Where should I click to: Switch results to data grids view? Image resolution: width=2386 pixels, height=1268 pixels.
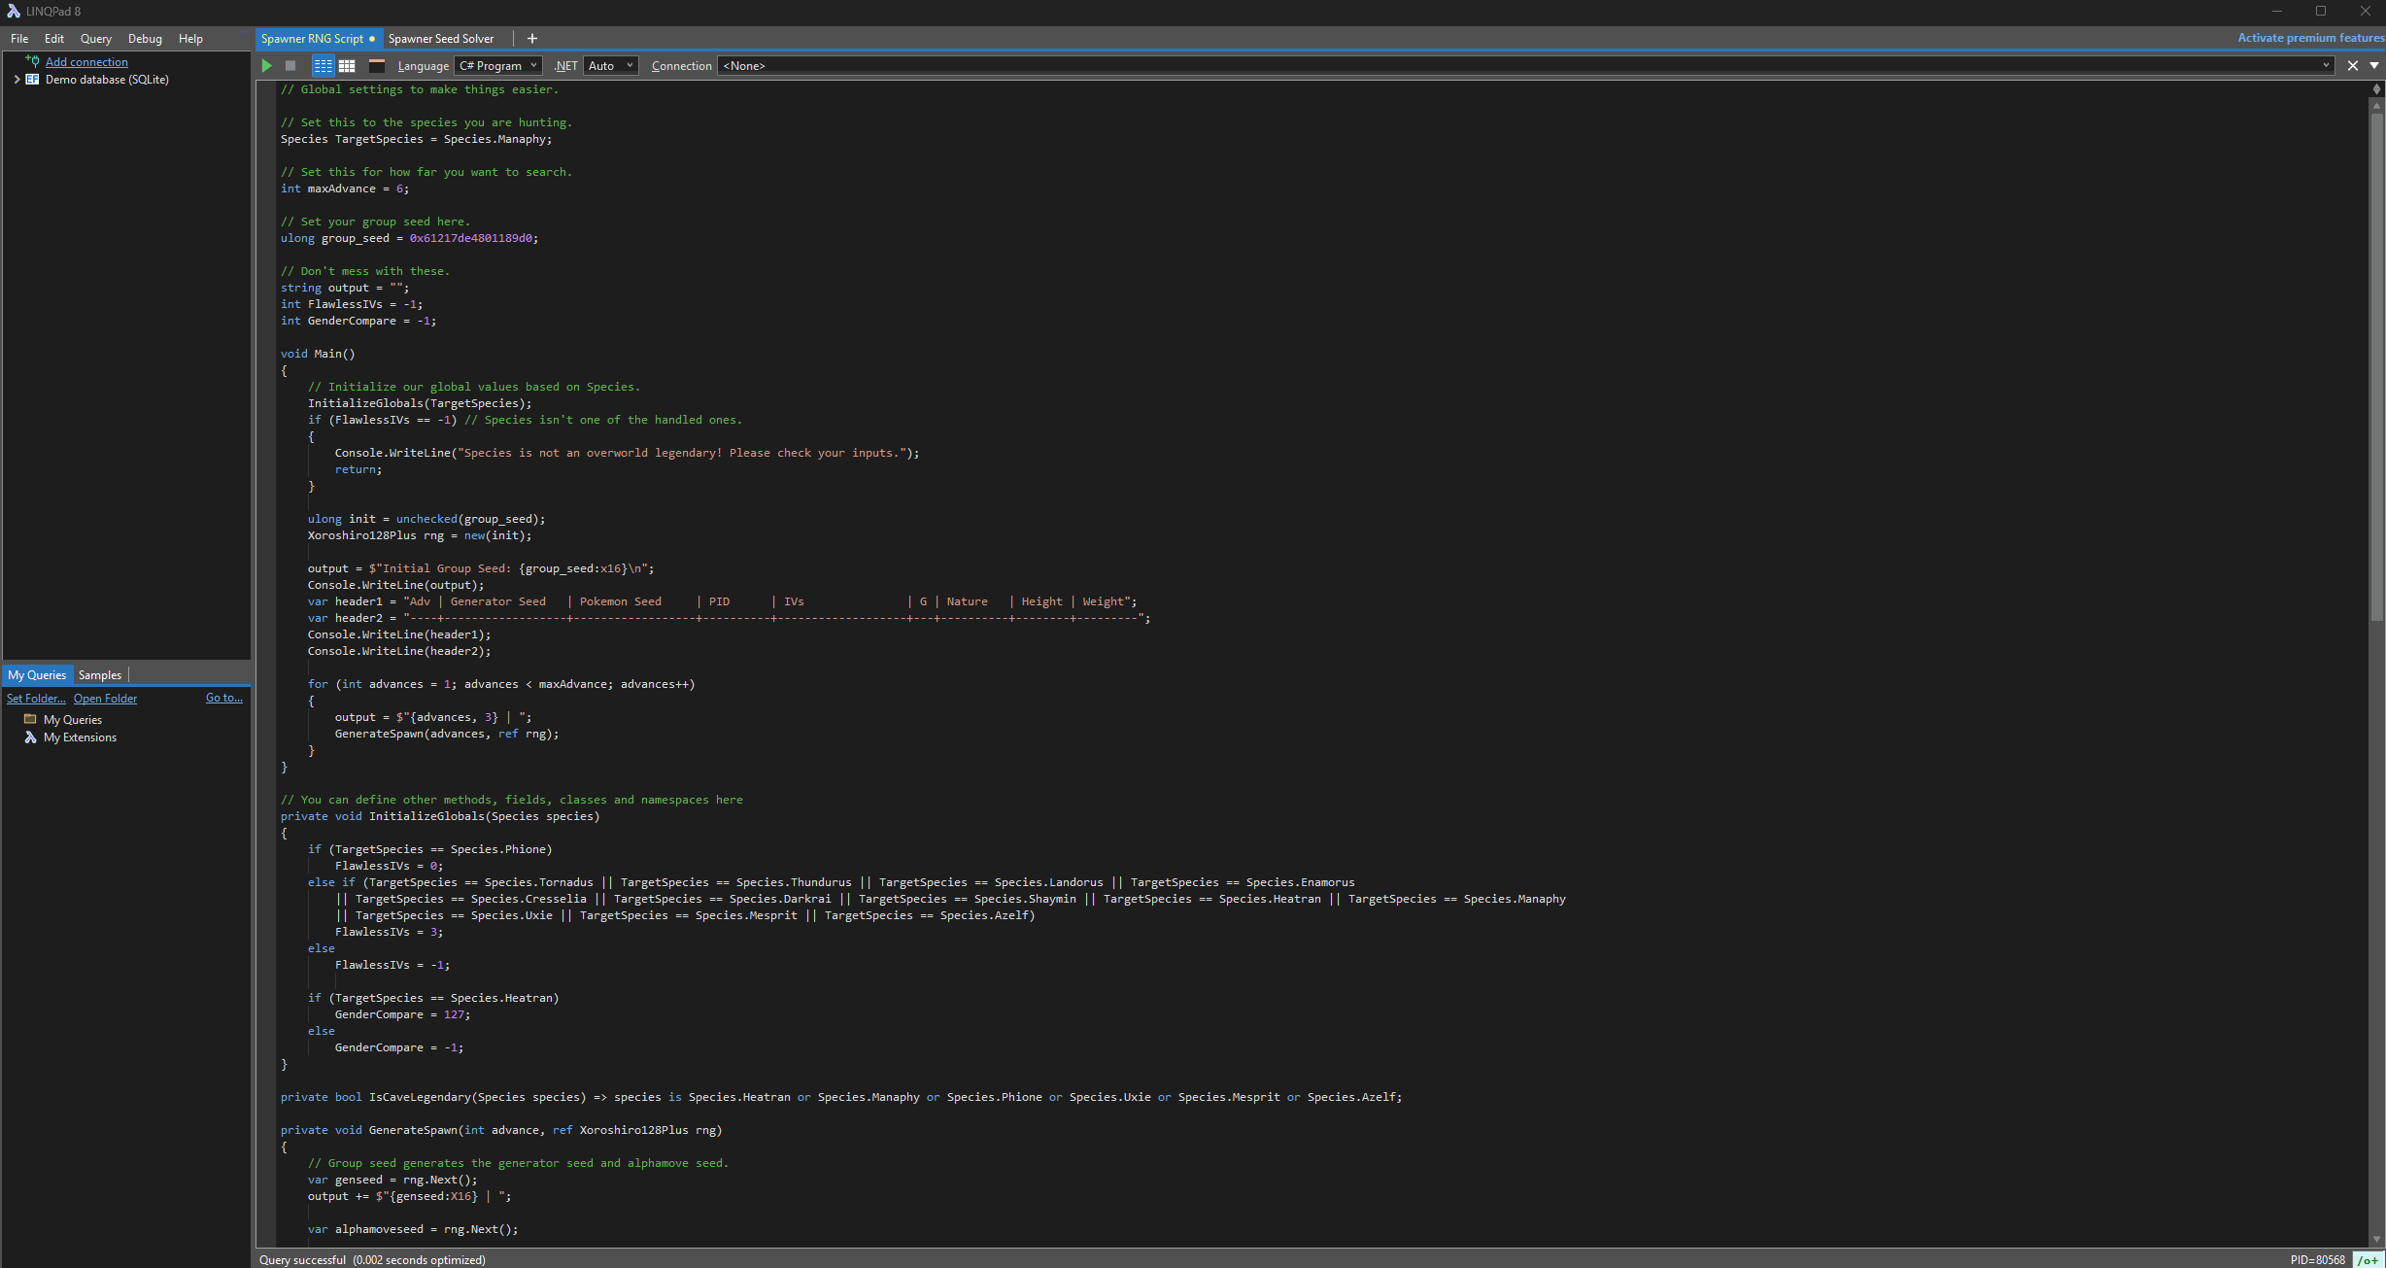pos(347,66)
